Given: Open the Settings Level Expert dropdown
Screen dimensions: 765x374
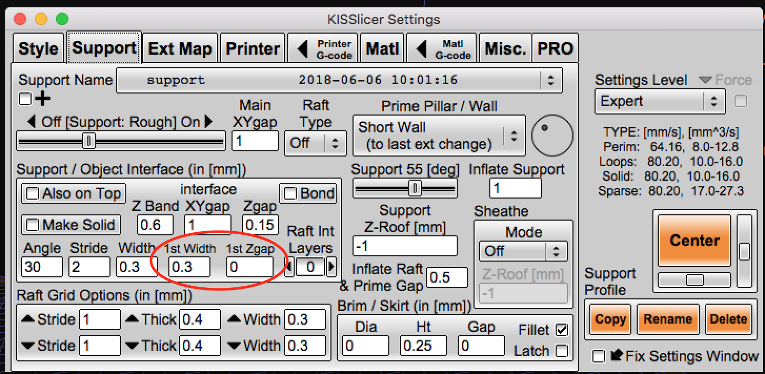Looking at the screenshot, I should 660,101.
